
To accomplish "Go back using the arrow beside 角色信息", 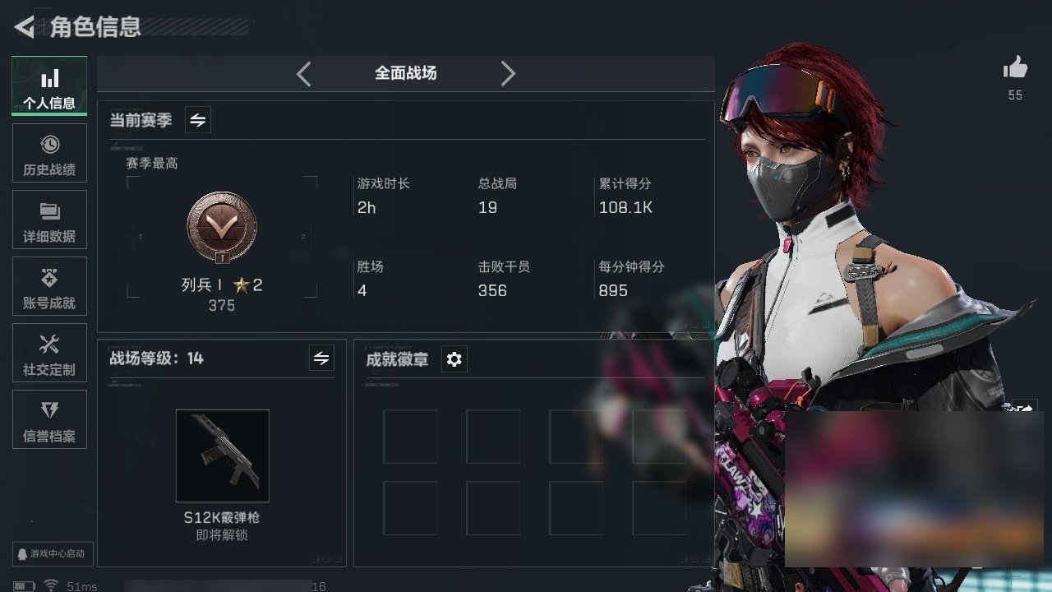I will (x=25, y=27).
